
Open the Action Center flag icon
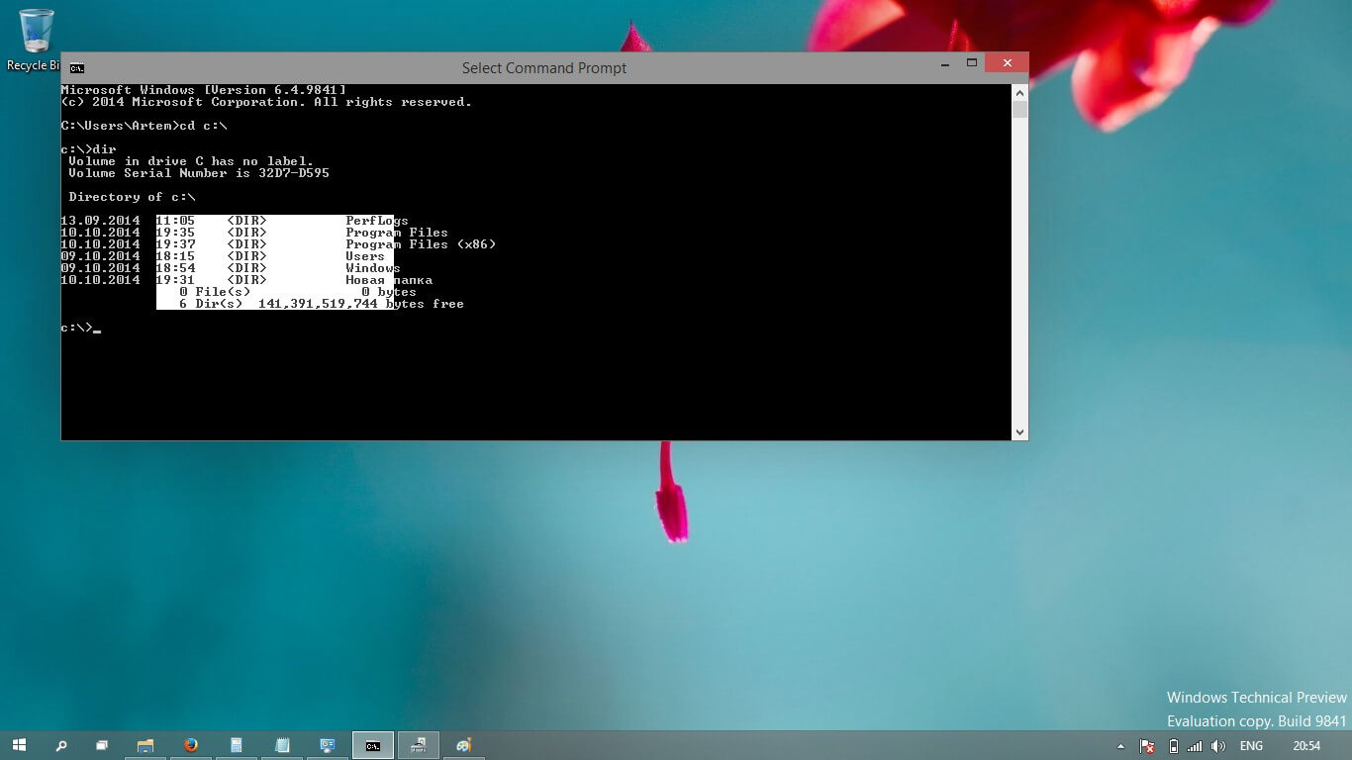[x=1147, y=746]
